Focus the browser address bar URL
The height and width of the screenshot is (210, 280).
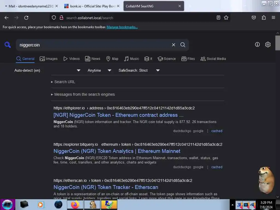tap(139, 18)
